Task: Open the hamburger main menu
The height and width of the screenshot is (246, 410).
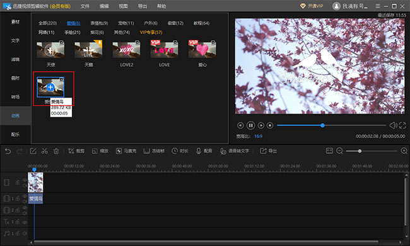Action: 378,6
